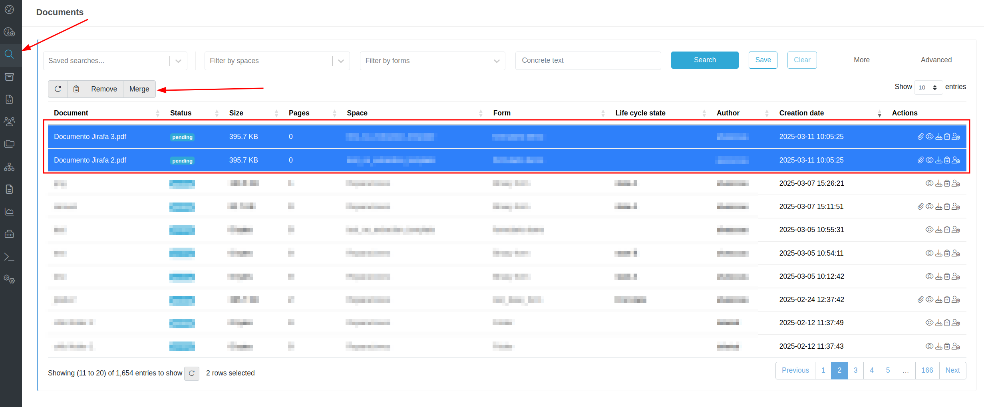This screenshot has width=984, height=407.
Task: Open user permissions icon for Documento Jirafa 3.pdf
Action: pyautogui.click(x=956, y=137)
